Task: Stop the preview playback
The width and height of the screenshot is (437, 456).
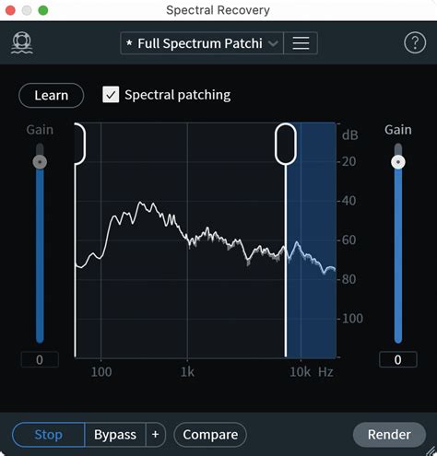Action: point(49,435)
